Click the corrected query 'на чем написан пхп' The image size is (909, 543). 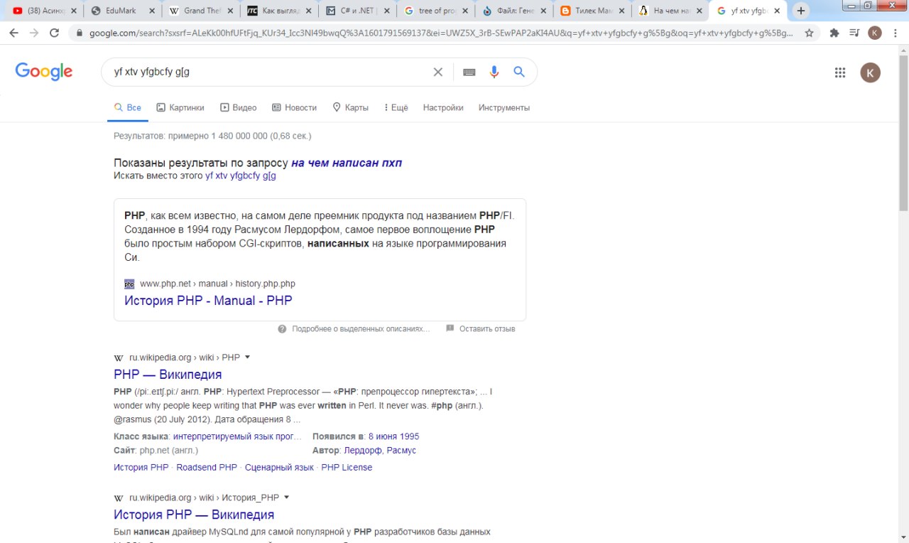pos(347,163)
